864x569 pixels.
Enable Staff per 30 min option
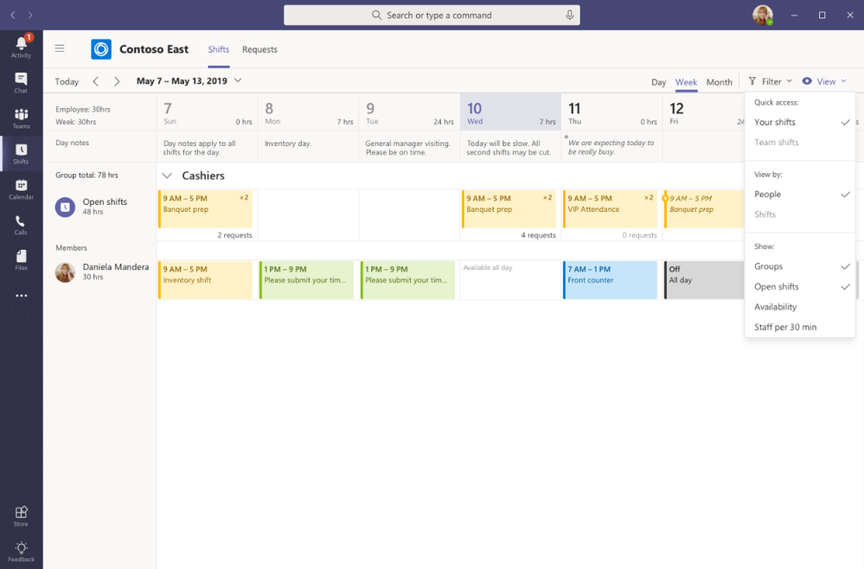point(799,327)
